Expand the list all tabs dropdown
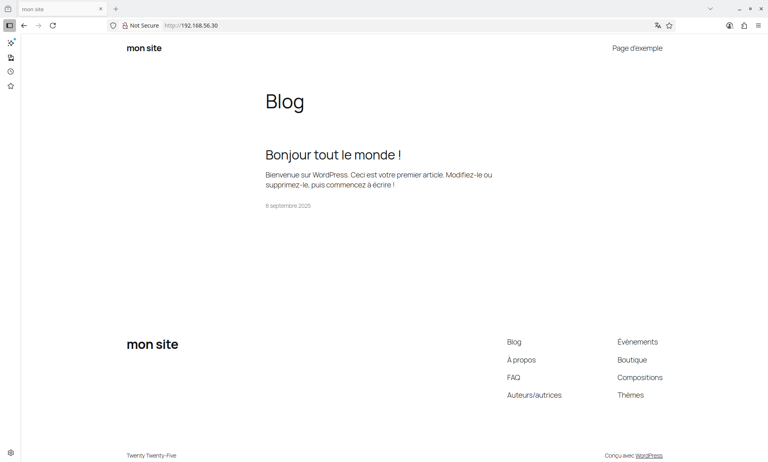 (710, 9)
